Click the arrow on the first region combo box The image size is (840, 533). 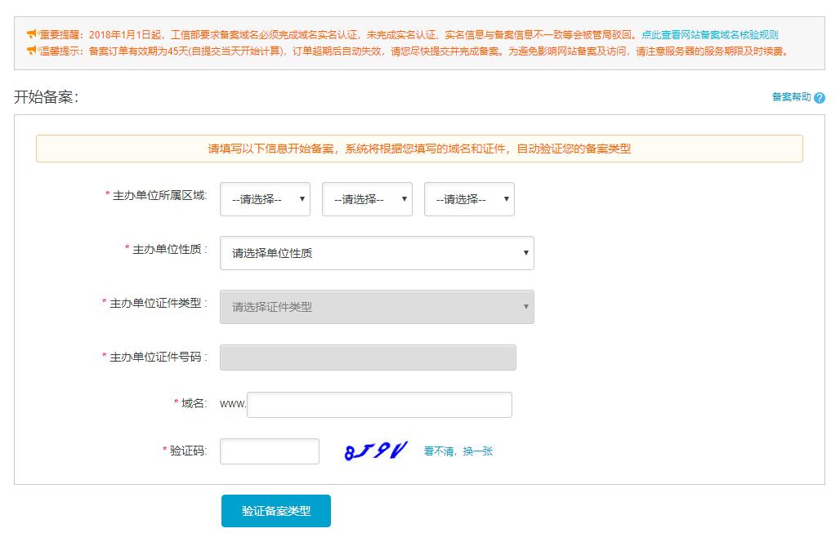coord(302,198)
